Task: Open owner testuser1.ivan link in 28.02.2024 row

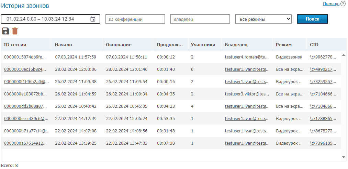Action: (247, 69)
